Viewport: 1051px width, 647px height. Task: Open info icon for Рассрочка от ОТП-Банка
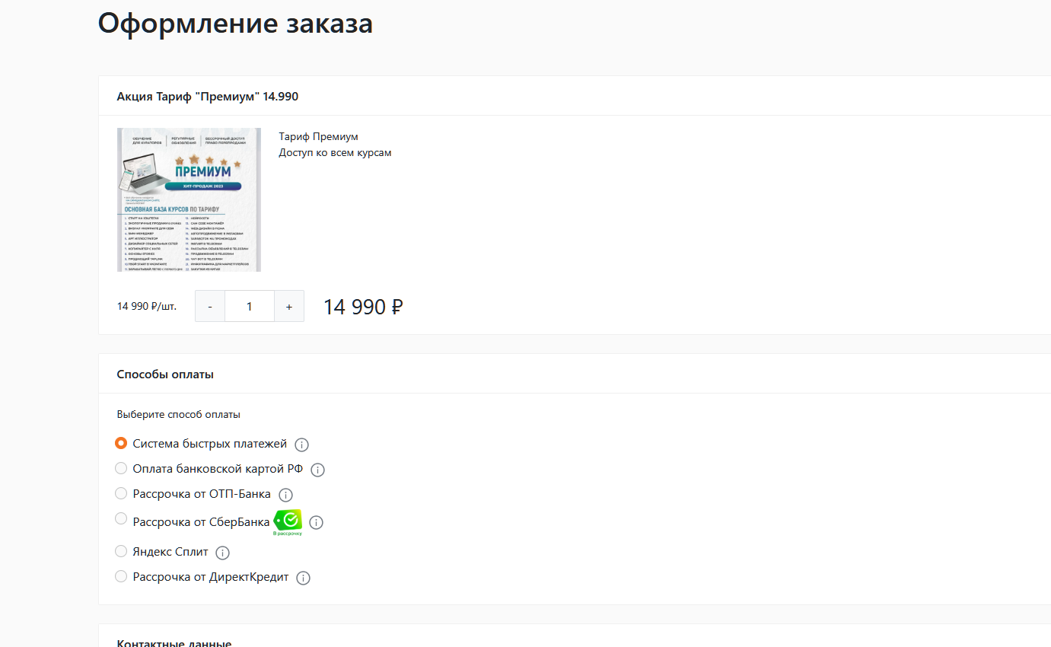tap(285, 495)
